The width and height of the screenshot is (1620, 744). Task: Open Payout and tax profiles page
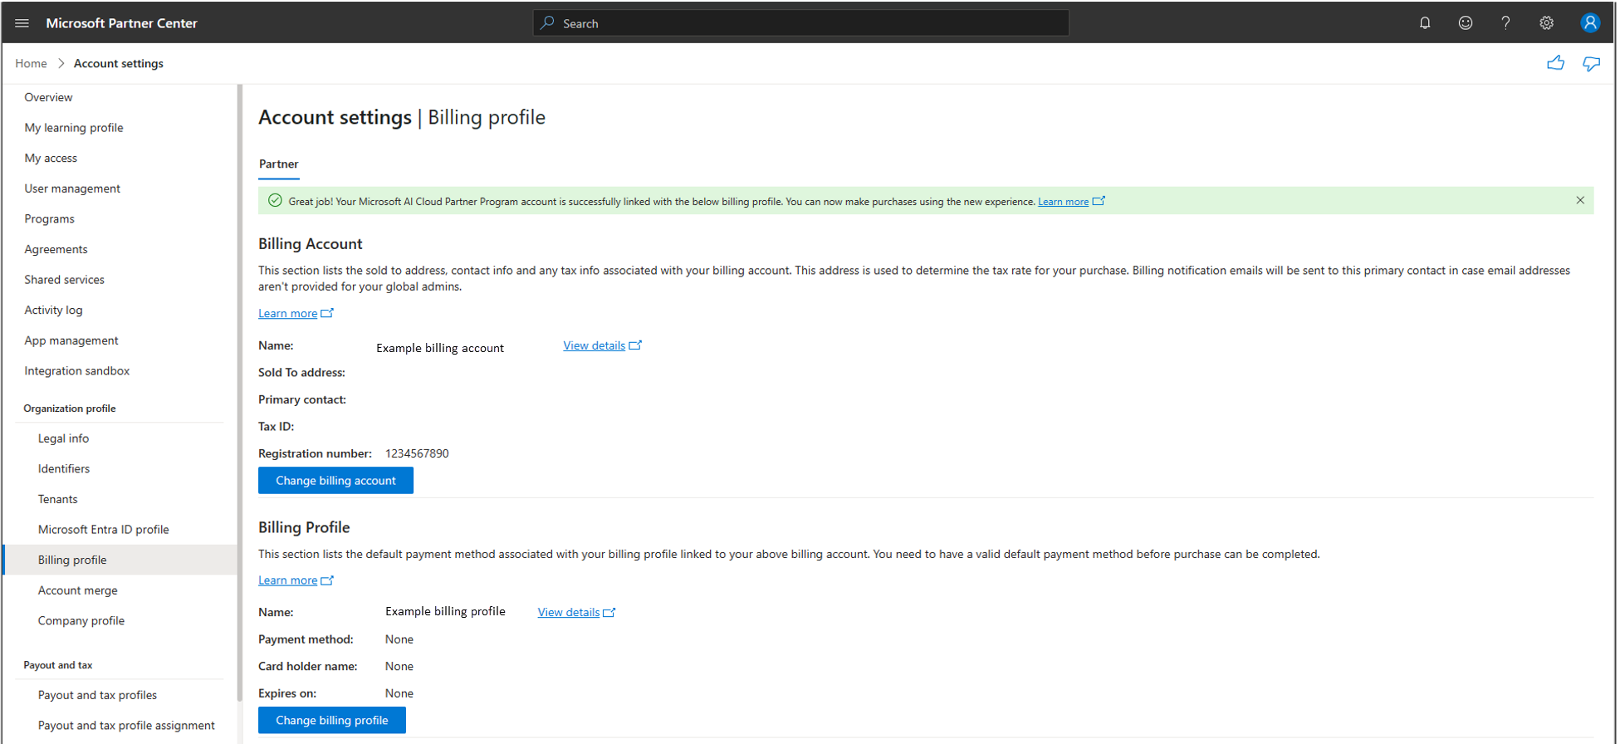[97, 695]
